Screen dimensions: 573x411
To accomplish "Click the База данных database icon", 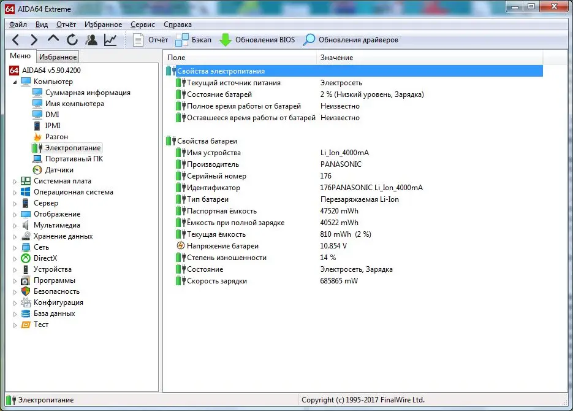I will pyautogui.click(x=26, y=313).
